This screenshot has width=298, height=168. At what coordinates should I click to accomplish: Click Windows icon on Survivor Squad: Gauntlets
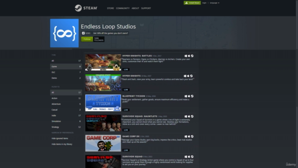coord(186,116)
